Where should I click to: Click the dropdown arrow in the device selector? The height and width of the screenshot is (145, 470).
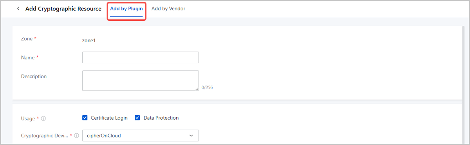click(x=191, y=136)
